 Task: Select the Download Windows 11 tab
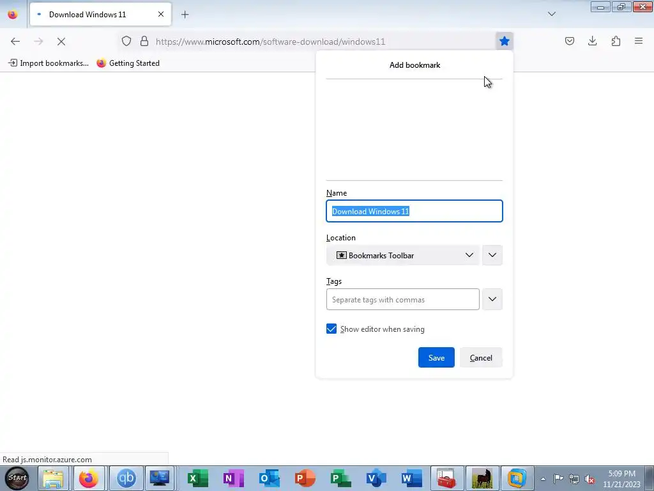pos(100,14)
